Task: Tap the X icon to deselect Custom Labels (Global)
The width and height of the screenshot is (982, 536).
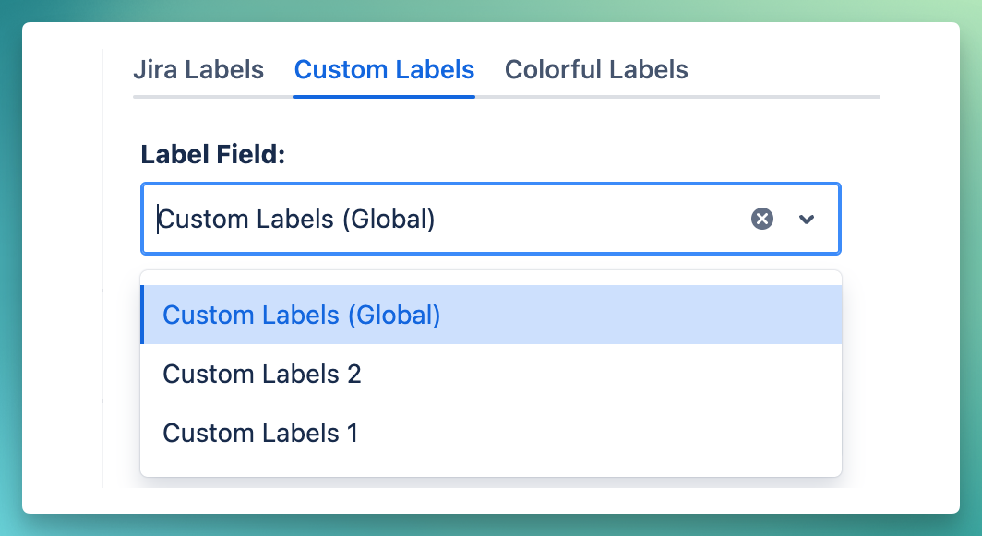Action: click(x=760, y=219)
